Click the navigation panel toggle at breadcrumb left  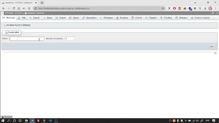(x=2, y=13)
